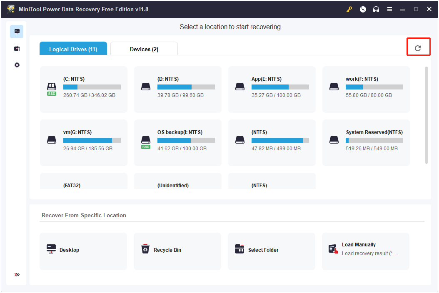Click the 55.80 GB / 80.00 GB text
This screenshot has height=293, width=439.
click(369, 95)
